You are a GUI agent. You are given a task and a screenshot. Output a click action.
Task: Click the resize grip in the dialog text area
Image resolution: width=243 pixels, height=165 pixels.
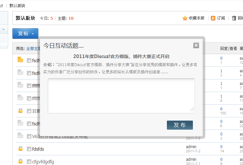[192, 109]
